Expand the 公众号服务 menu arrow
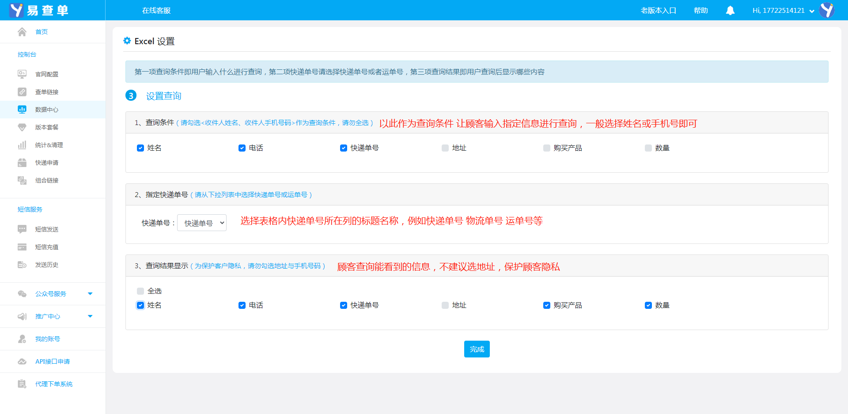 (90, 294)
